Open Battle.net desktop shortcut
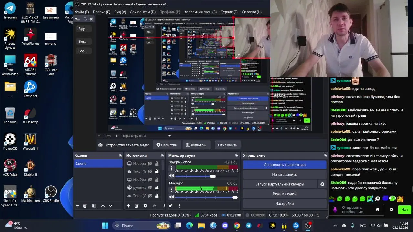This screenshot has width=413, height=232. coord(30,90)
